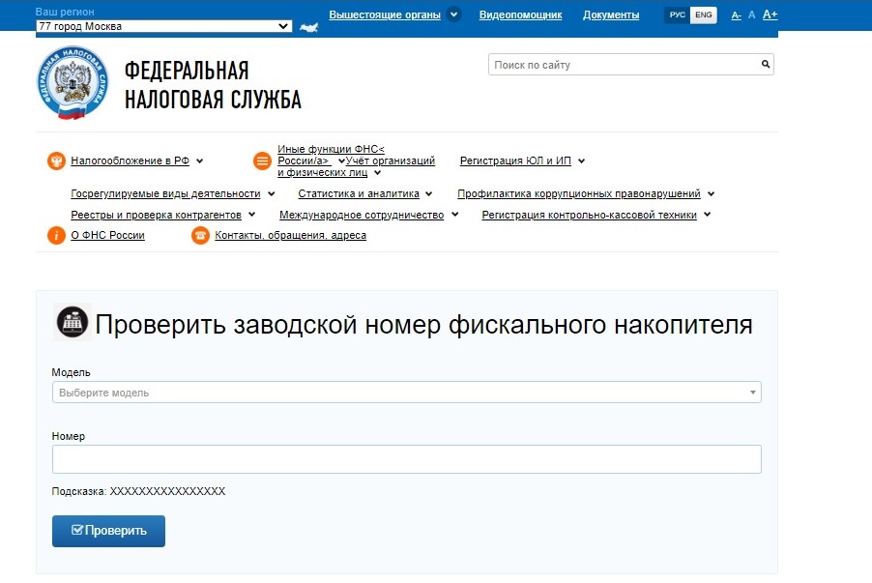This screenshot has width=872, height=583.
Task: Decrease font size with A- control
Action: coord(736,15)
